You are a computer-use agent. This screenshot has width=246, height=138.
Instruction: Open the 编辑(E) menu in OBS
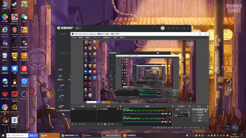click(x=81, y=37)
